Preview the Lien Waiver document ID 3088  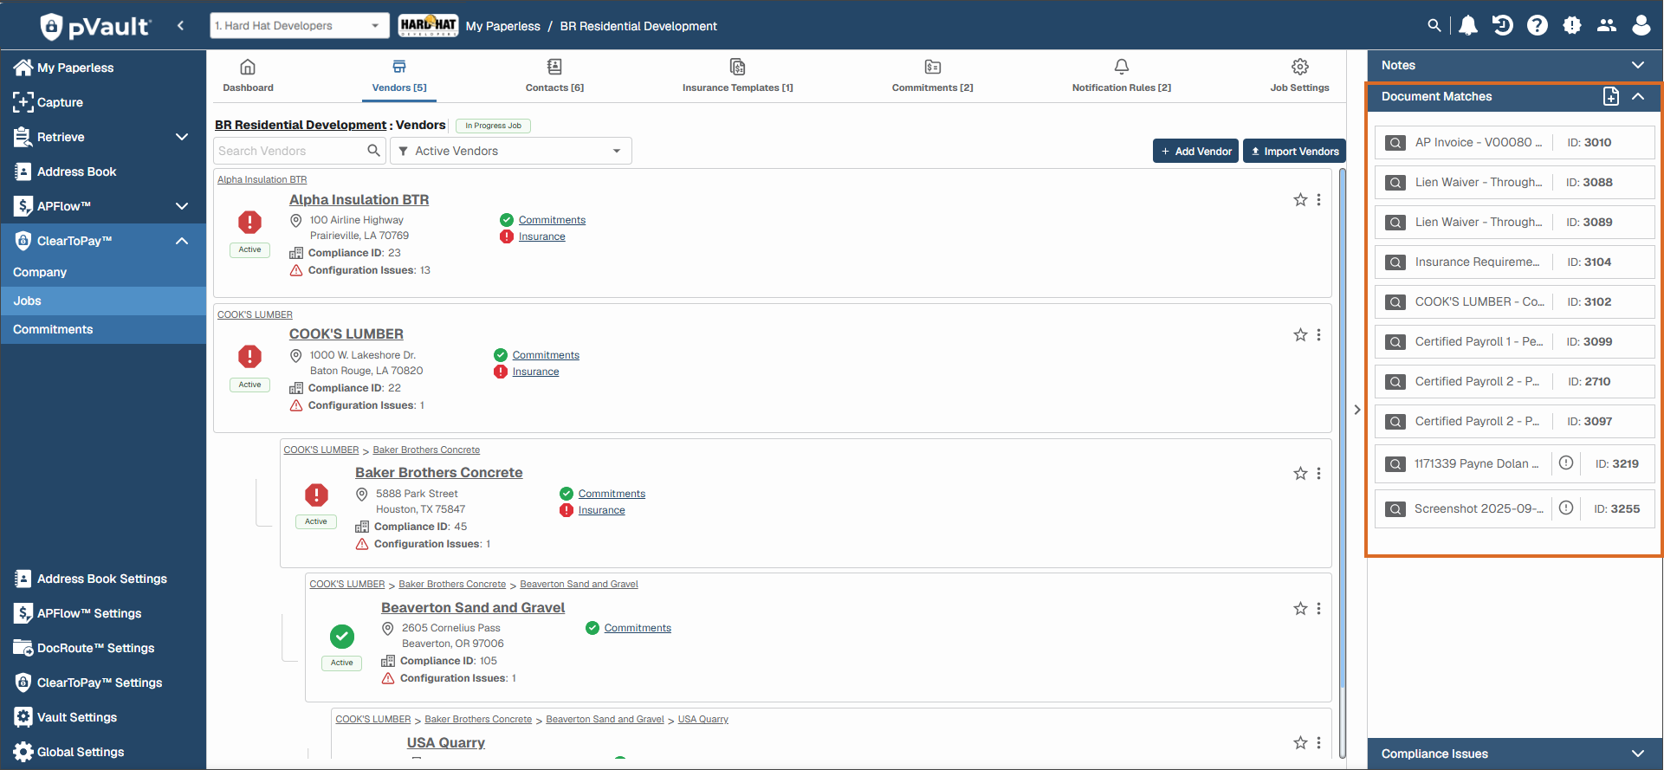[x=1395, y=183]
